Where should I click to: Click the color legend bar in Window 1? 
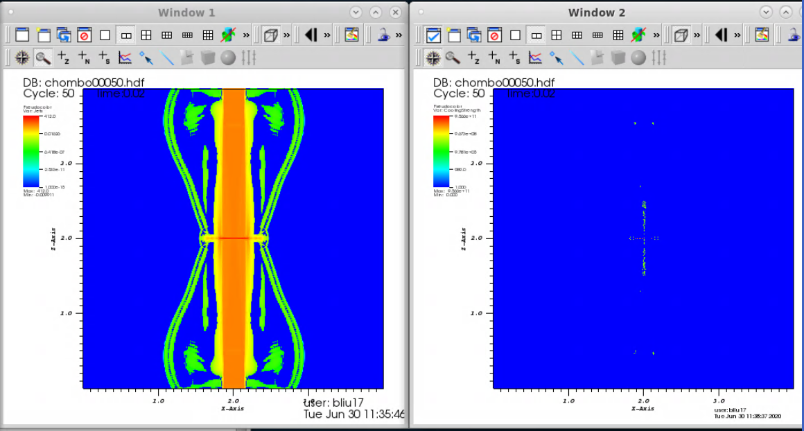(30, 151)
